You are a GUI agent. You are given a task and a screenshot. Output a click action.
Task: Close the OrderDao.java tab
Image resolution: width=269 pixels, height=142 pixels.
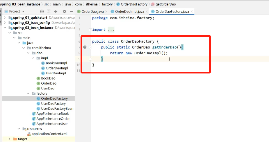106,12
